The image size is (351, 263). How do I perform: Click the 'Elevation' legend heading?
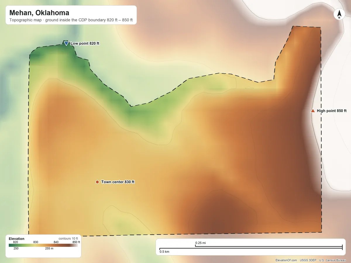coord(17,239)
